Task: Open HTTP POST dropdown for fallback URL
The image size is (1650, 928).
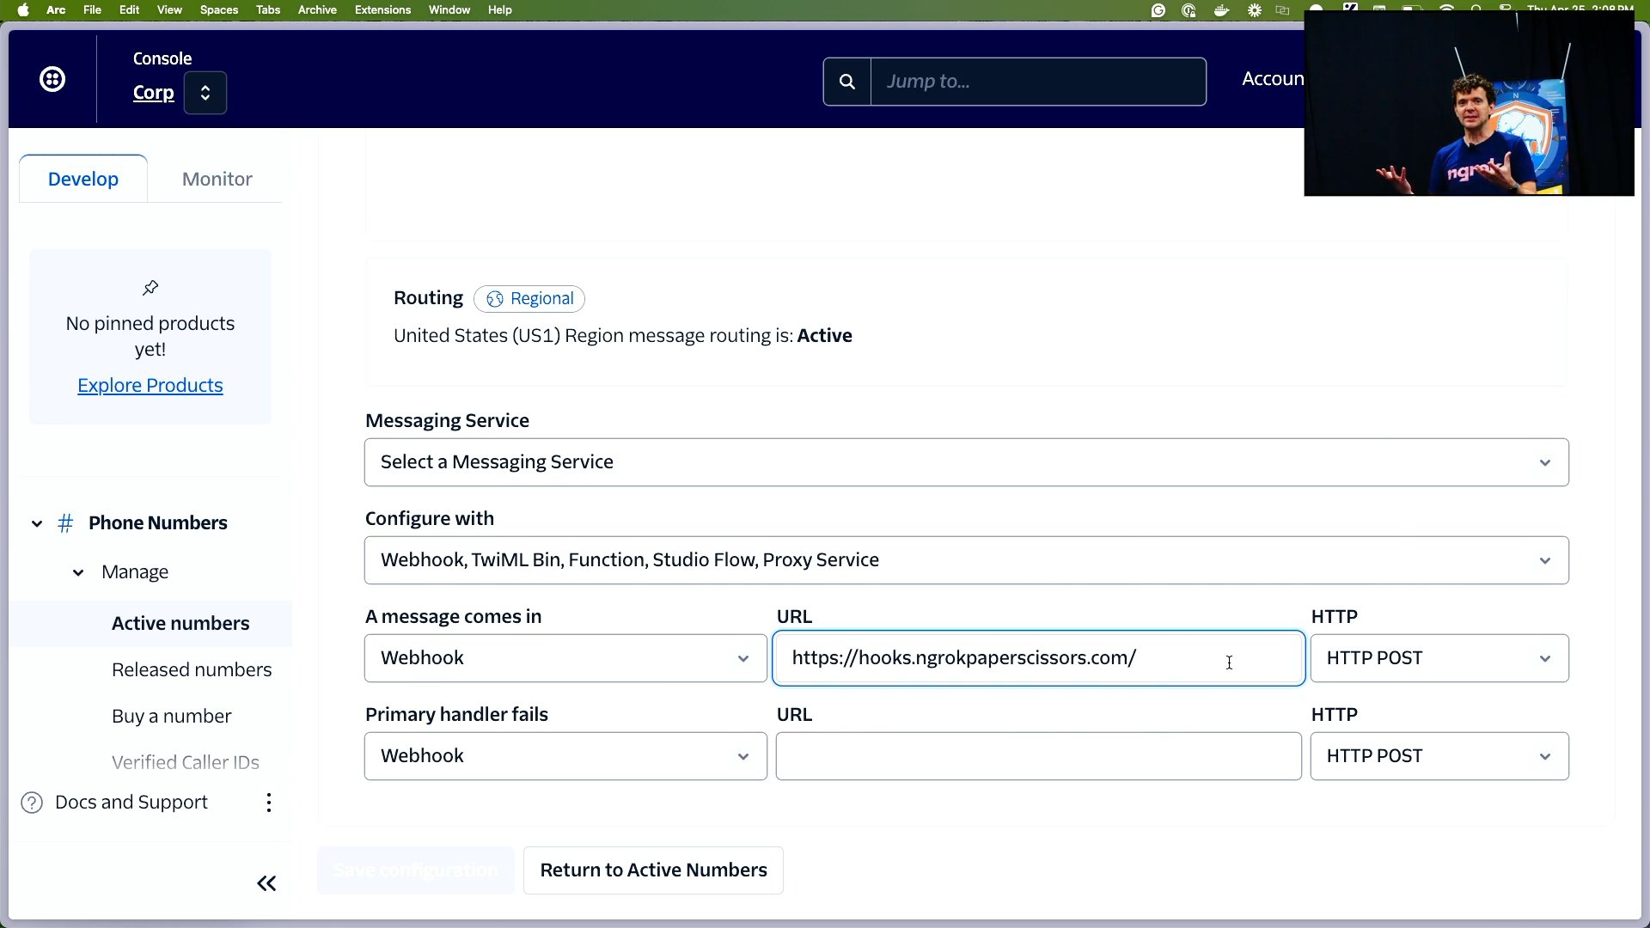Action: point(1439,756)
